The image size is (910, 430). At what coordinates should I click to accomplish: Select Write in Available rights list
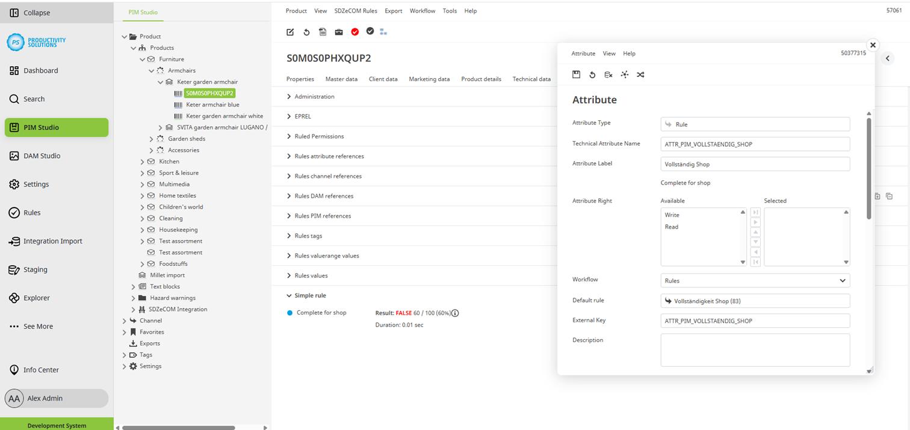click(672, 215)
